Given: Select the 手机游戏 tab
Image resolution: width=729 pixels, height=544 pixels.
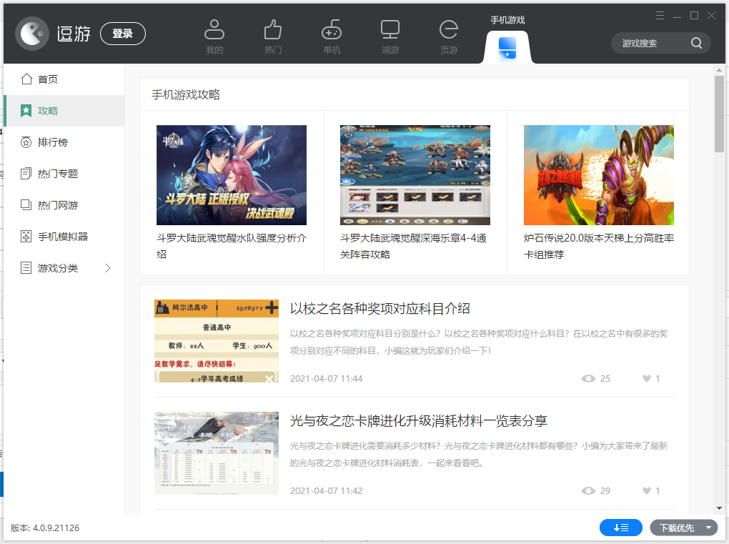Looking at the screenshot, I should (x=507, y=39).
